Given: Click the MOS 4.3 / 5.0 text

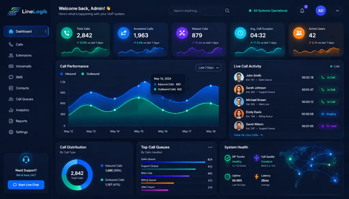Looking at the screenshot, I should click(x=268, y=166).
